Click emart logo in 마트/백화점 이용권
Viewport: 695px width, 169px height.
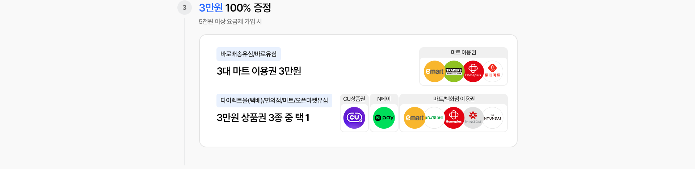pyautogui.click(x=414, y=118)
